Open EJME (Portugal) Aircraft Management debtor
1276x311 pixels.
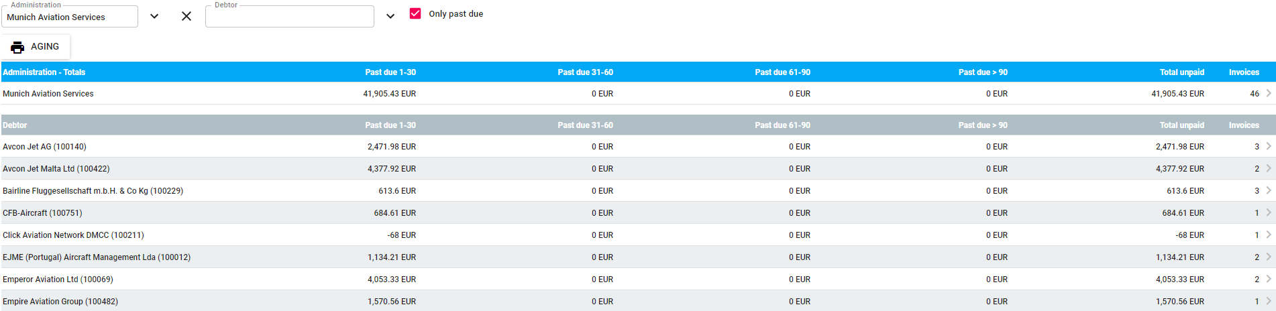tap(637, 257)
